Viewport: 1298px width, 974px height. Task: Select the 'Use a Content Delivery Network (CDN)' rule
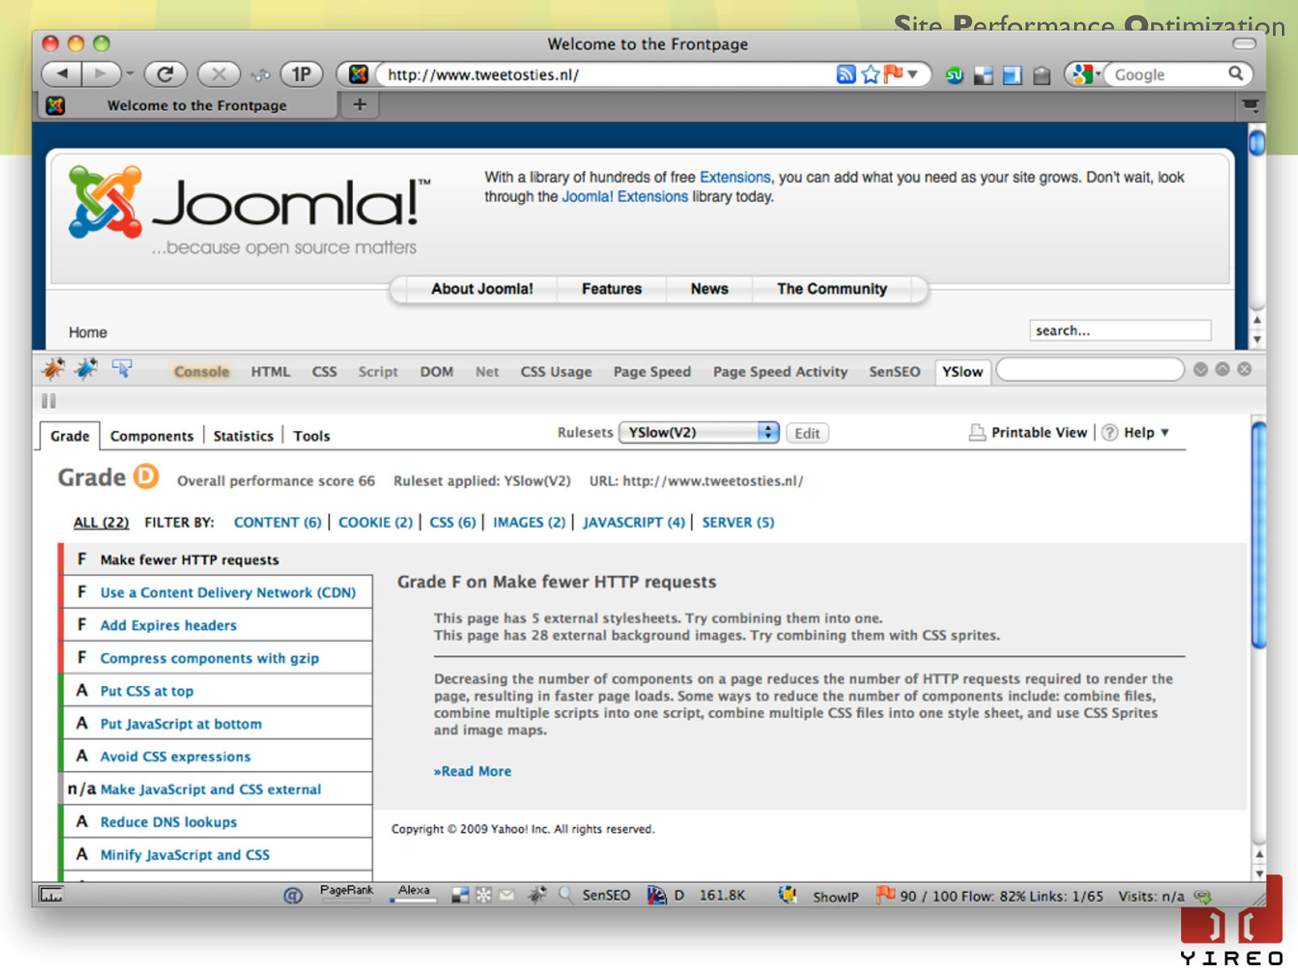click(x=217, y=593)
